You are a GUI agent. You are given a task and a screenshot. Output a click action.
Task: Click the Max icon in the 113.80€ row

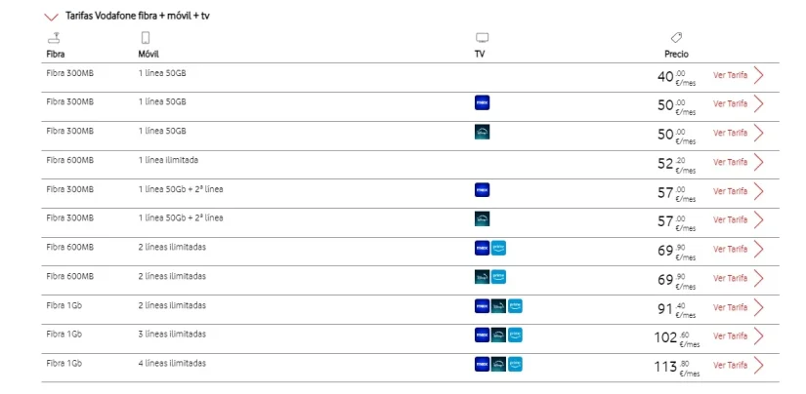tap(481, 364)
